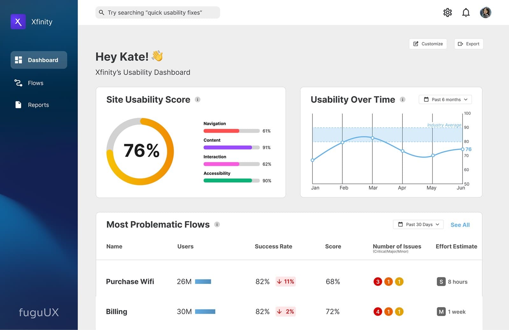509x330 pixels.
Task: Open the See All flows link
Action: point(460,225)
